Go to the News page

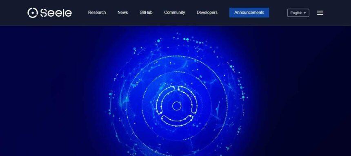pos(123,13)
